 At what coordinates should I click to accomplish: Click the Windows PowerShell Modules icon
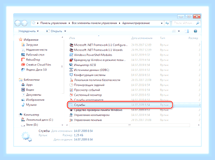coord(71,55)
